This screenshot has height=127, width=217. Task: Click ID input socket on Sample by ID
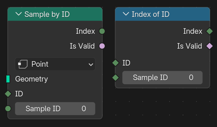pos(8,94)
